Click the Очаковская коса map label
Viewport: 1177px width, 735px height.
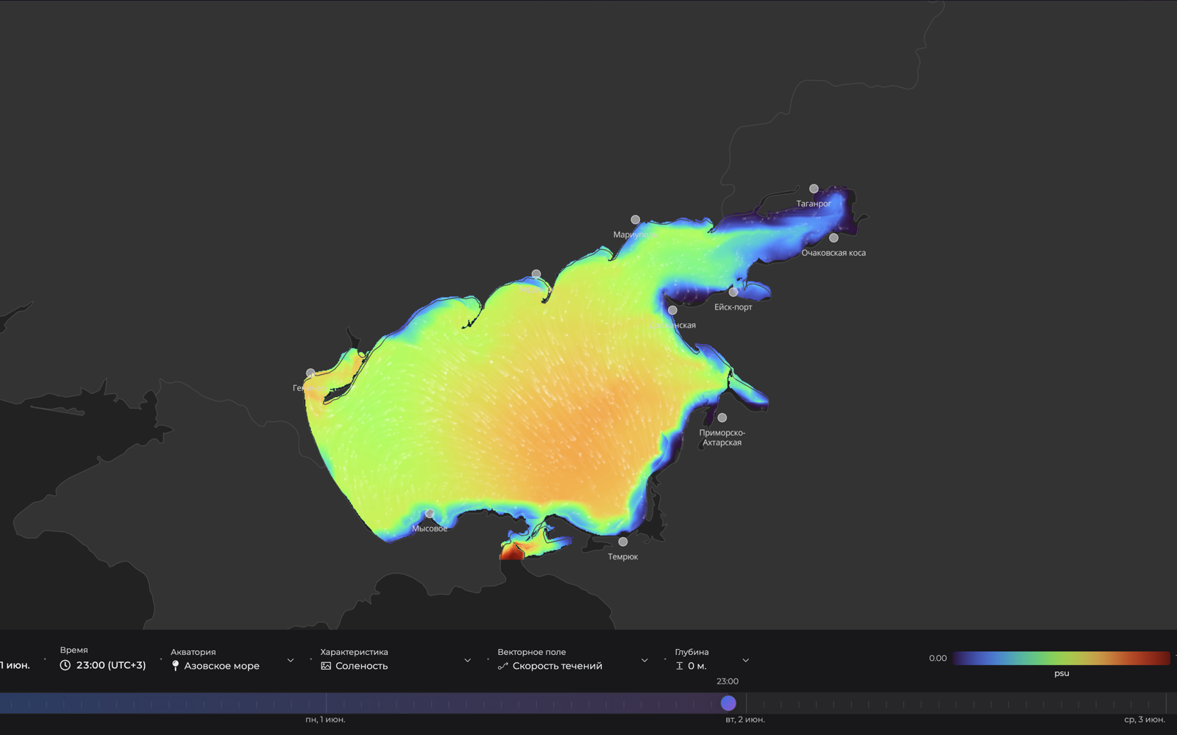[x=833, y=253]
